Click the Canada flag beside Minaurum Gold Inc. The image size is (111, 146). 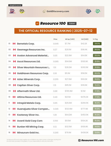click(x=14, y=133)
